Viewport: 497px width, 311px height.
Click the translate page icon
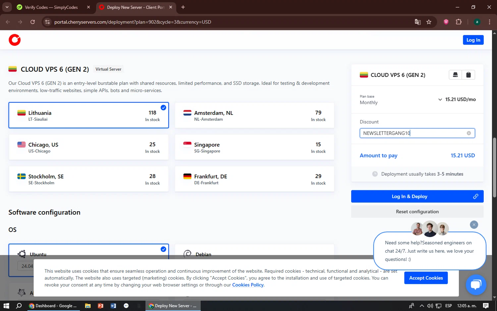[417, 22]
